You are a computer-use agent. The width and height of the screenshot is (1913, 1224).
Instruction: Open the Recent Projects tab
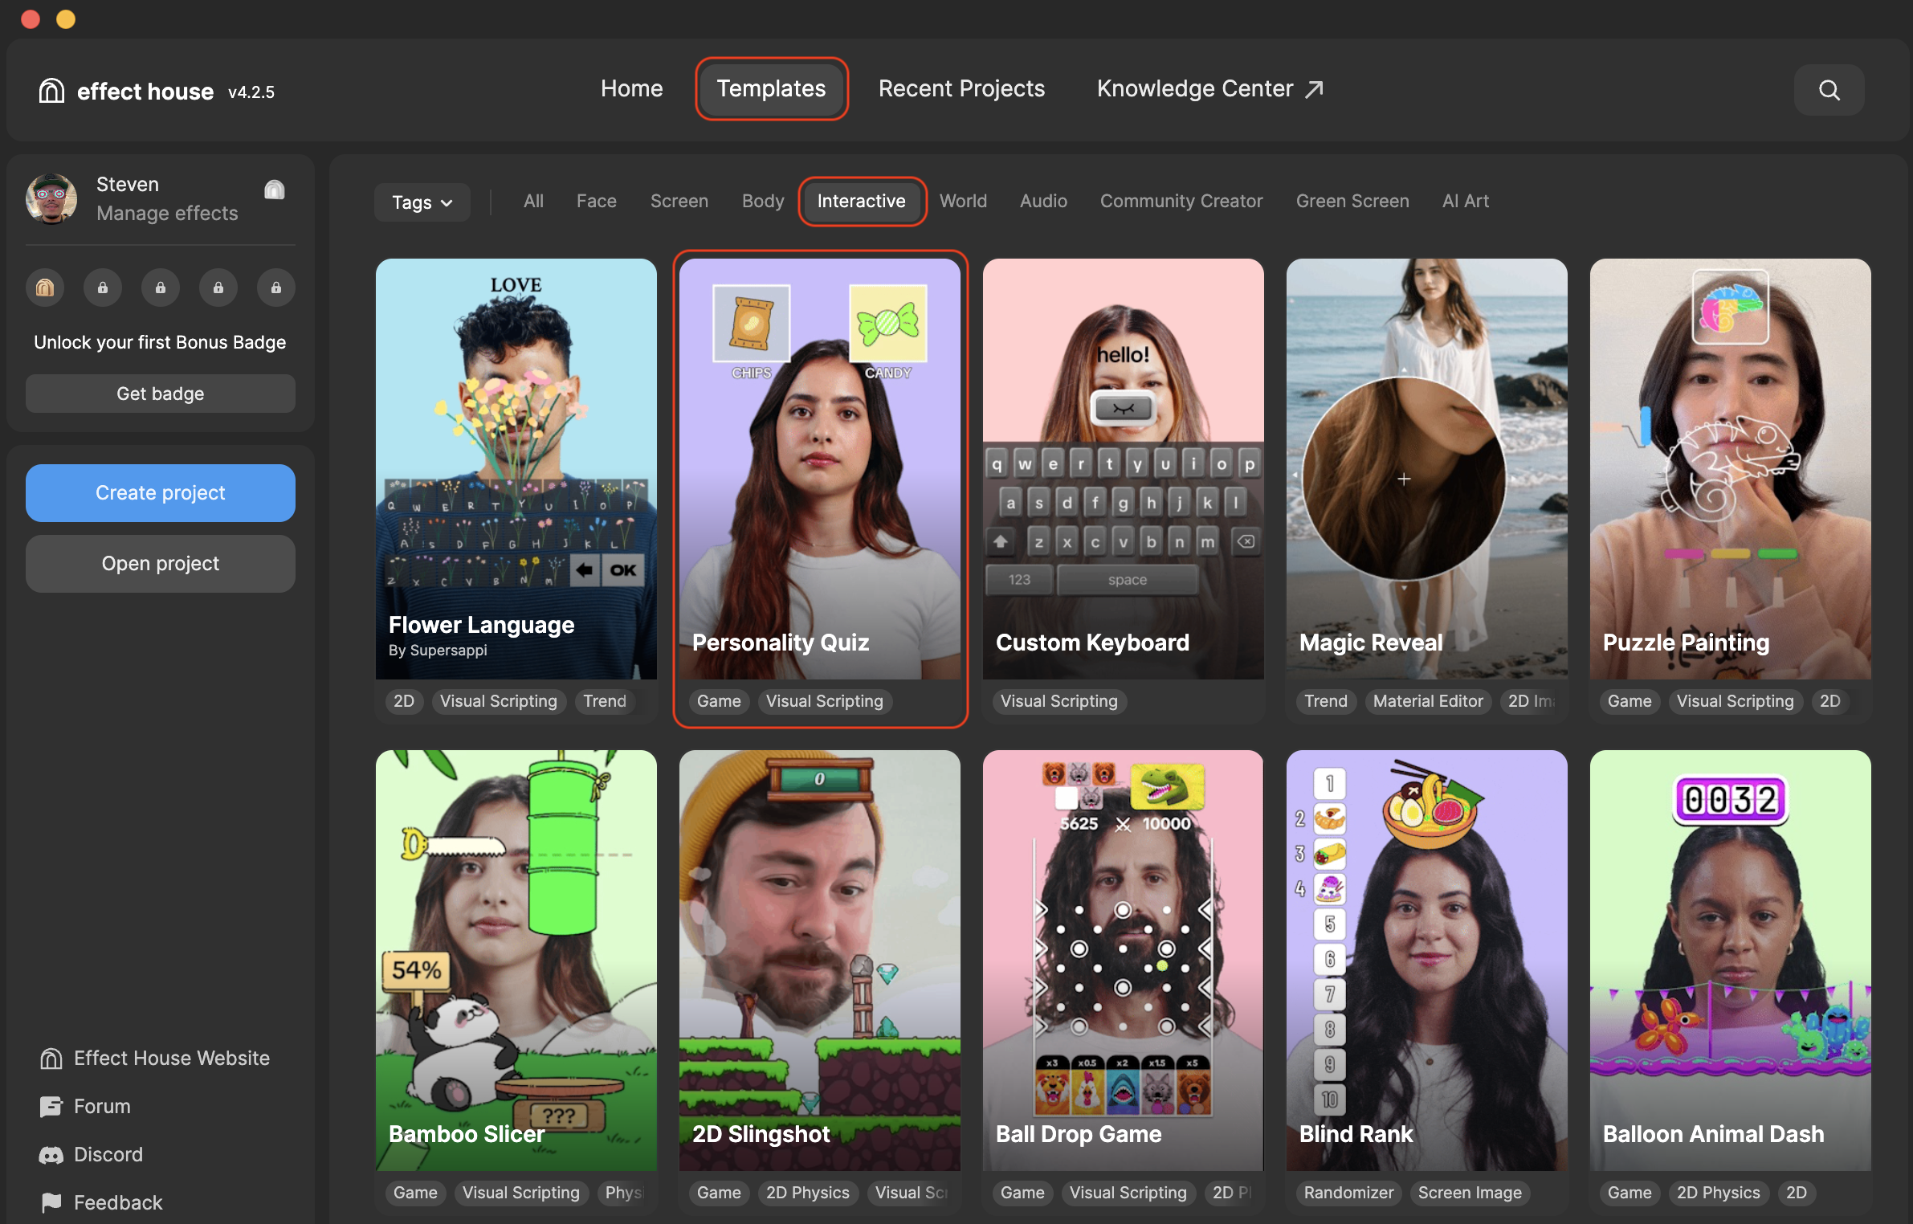962,88
